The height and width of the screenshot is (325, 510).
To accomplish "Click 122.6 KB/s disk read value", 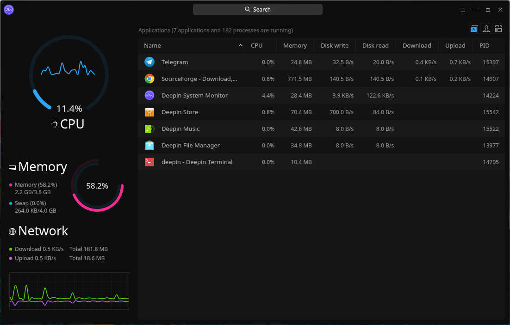I will [x=380, y=96].
